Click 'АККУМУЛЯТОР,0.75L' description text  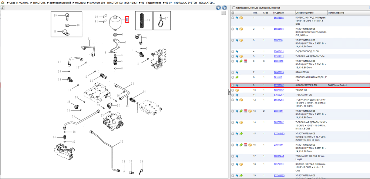[x=306, y=85]
